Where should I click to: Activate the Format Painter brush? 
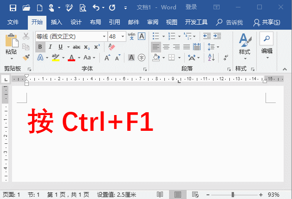(x=26, y=58)
